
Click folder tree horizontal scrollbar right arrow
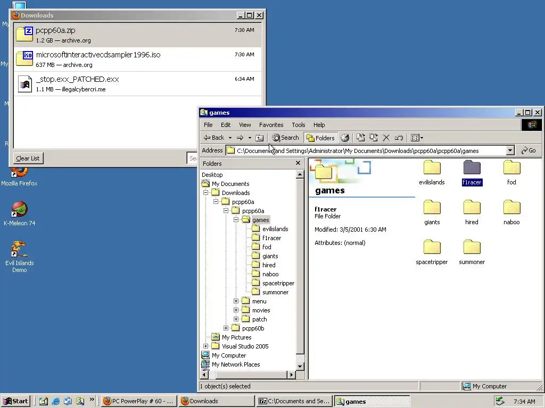pos(292,375)
